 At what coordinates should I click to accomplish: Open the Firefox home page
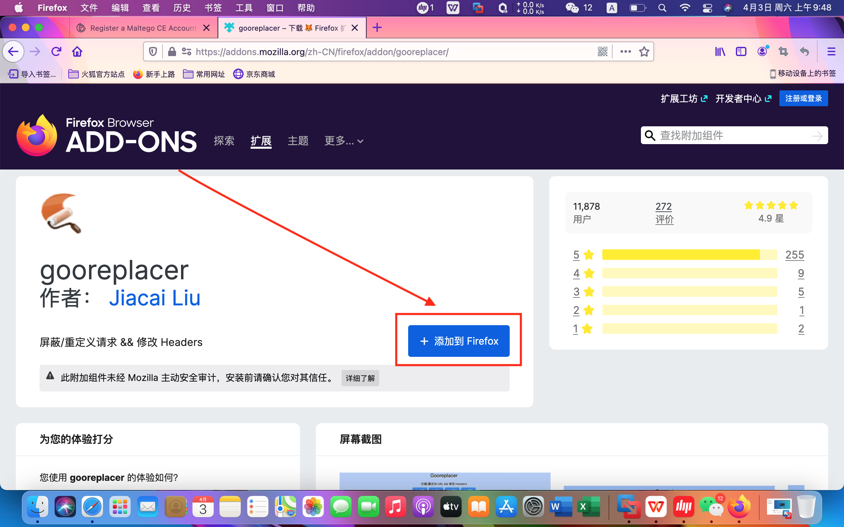(x=77, y=51)
